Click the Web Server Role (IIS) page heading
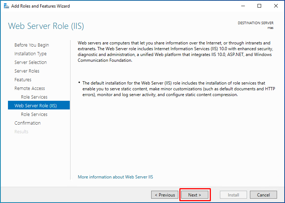The image size is (285, 203). pos(46,26)
